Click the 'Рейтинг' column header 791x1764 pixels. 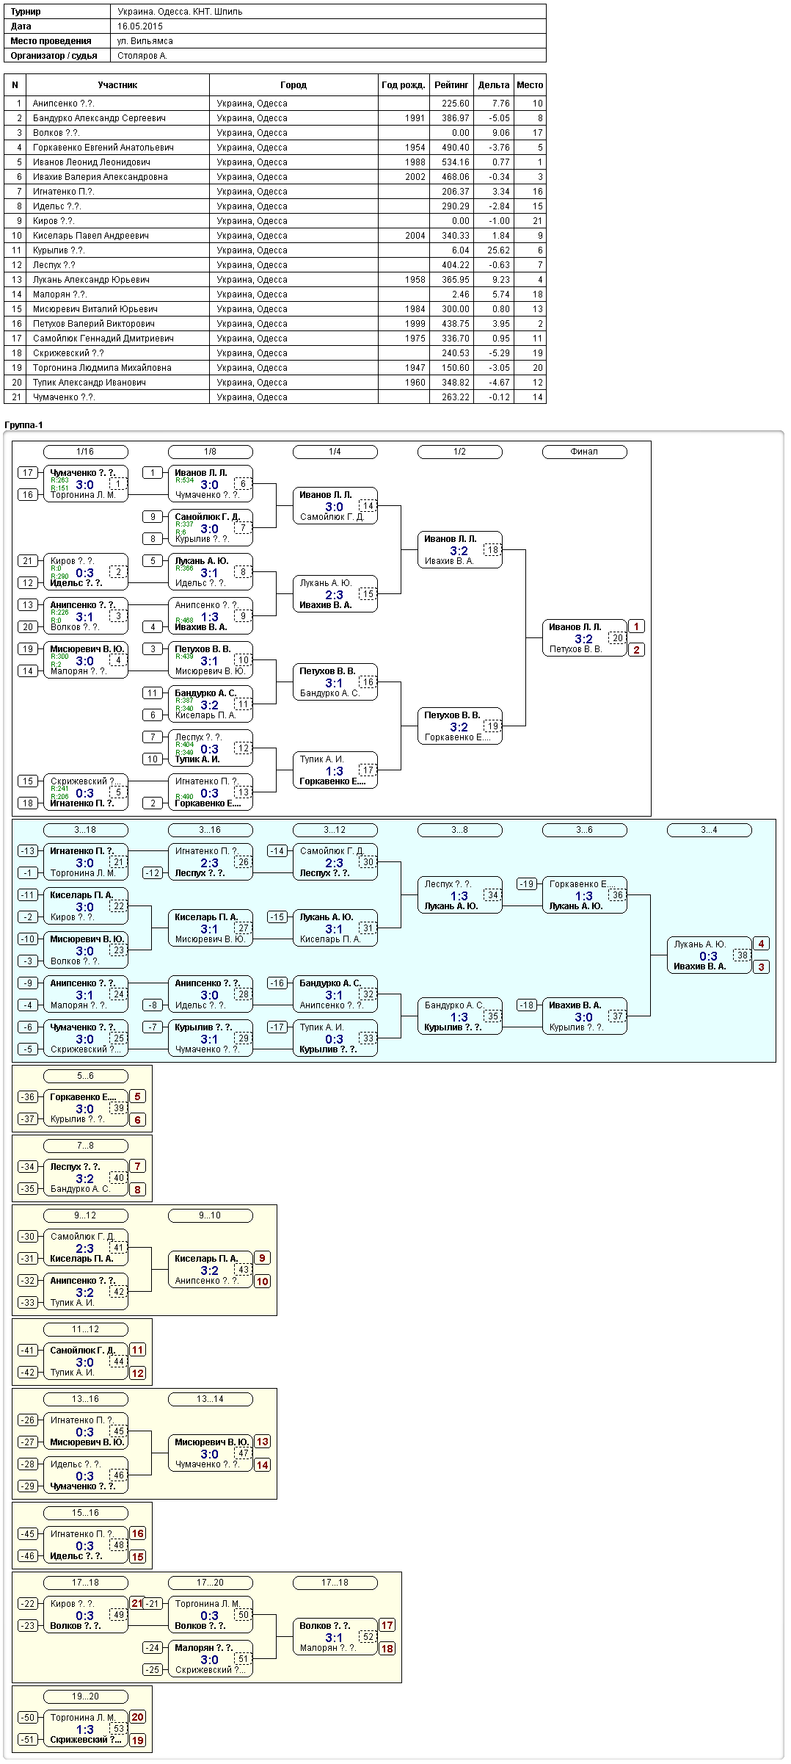coord(451,85)
